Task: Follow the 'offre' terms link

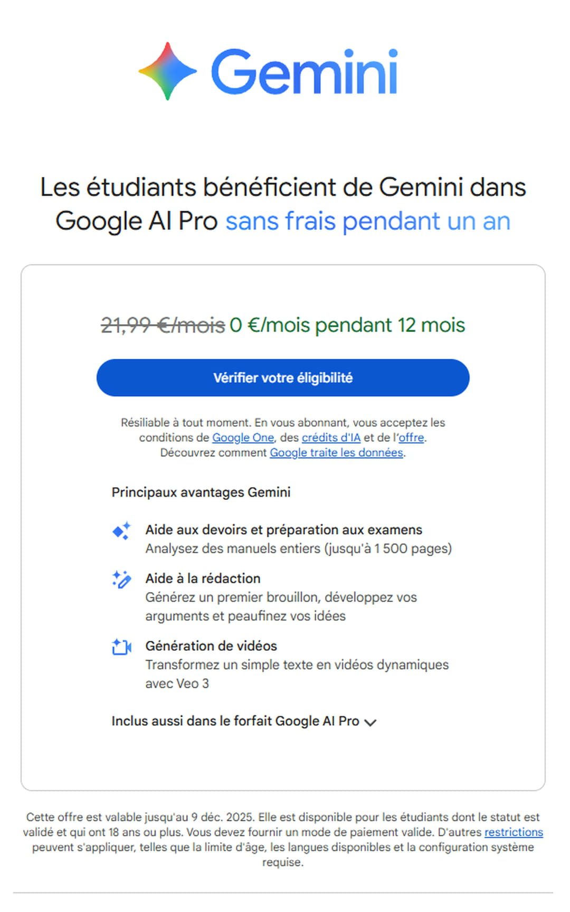Action: coord(411,438)
